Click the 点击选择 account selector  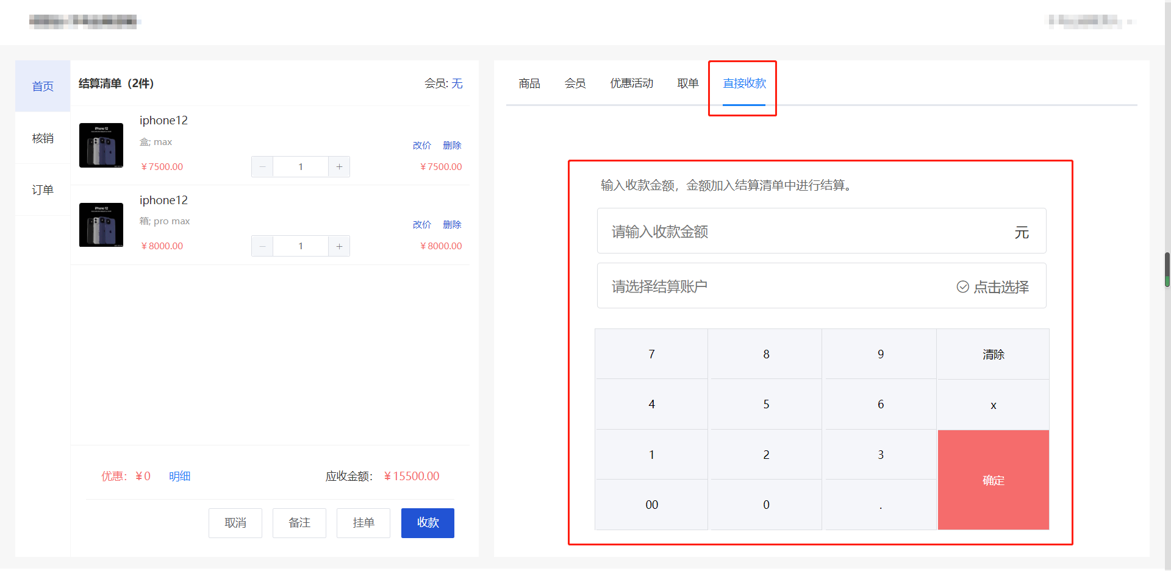point(992,286)
